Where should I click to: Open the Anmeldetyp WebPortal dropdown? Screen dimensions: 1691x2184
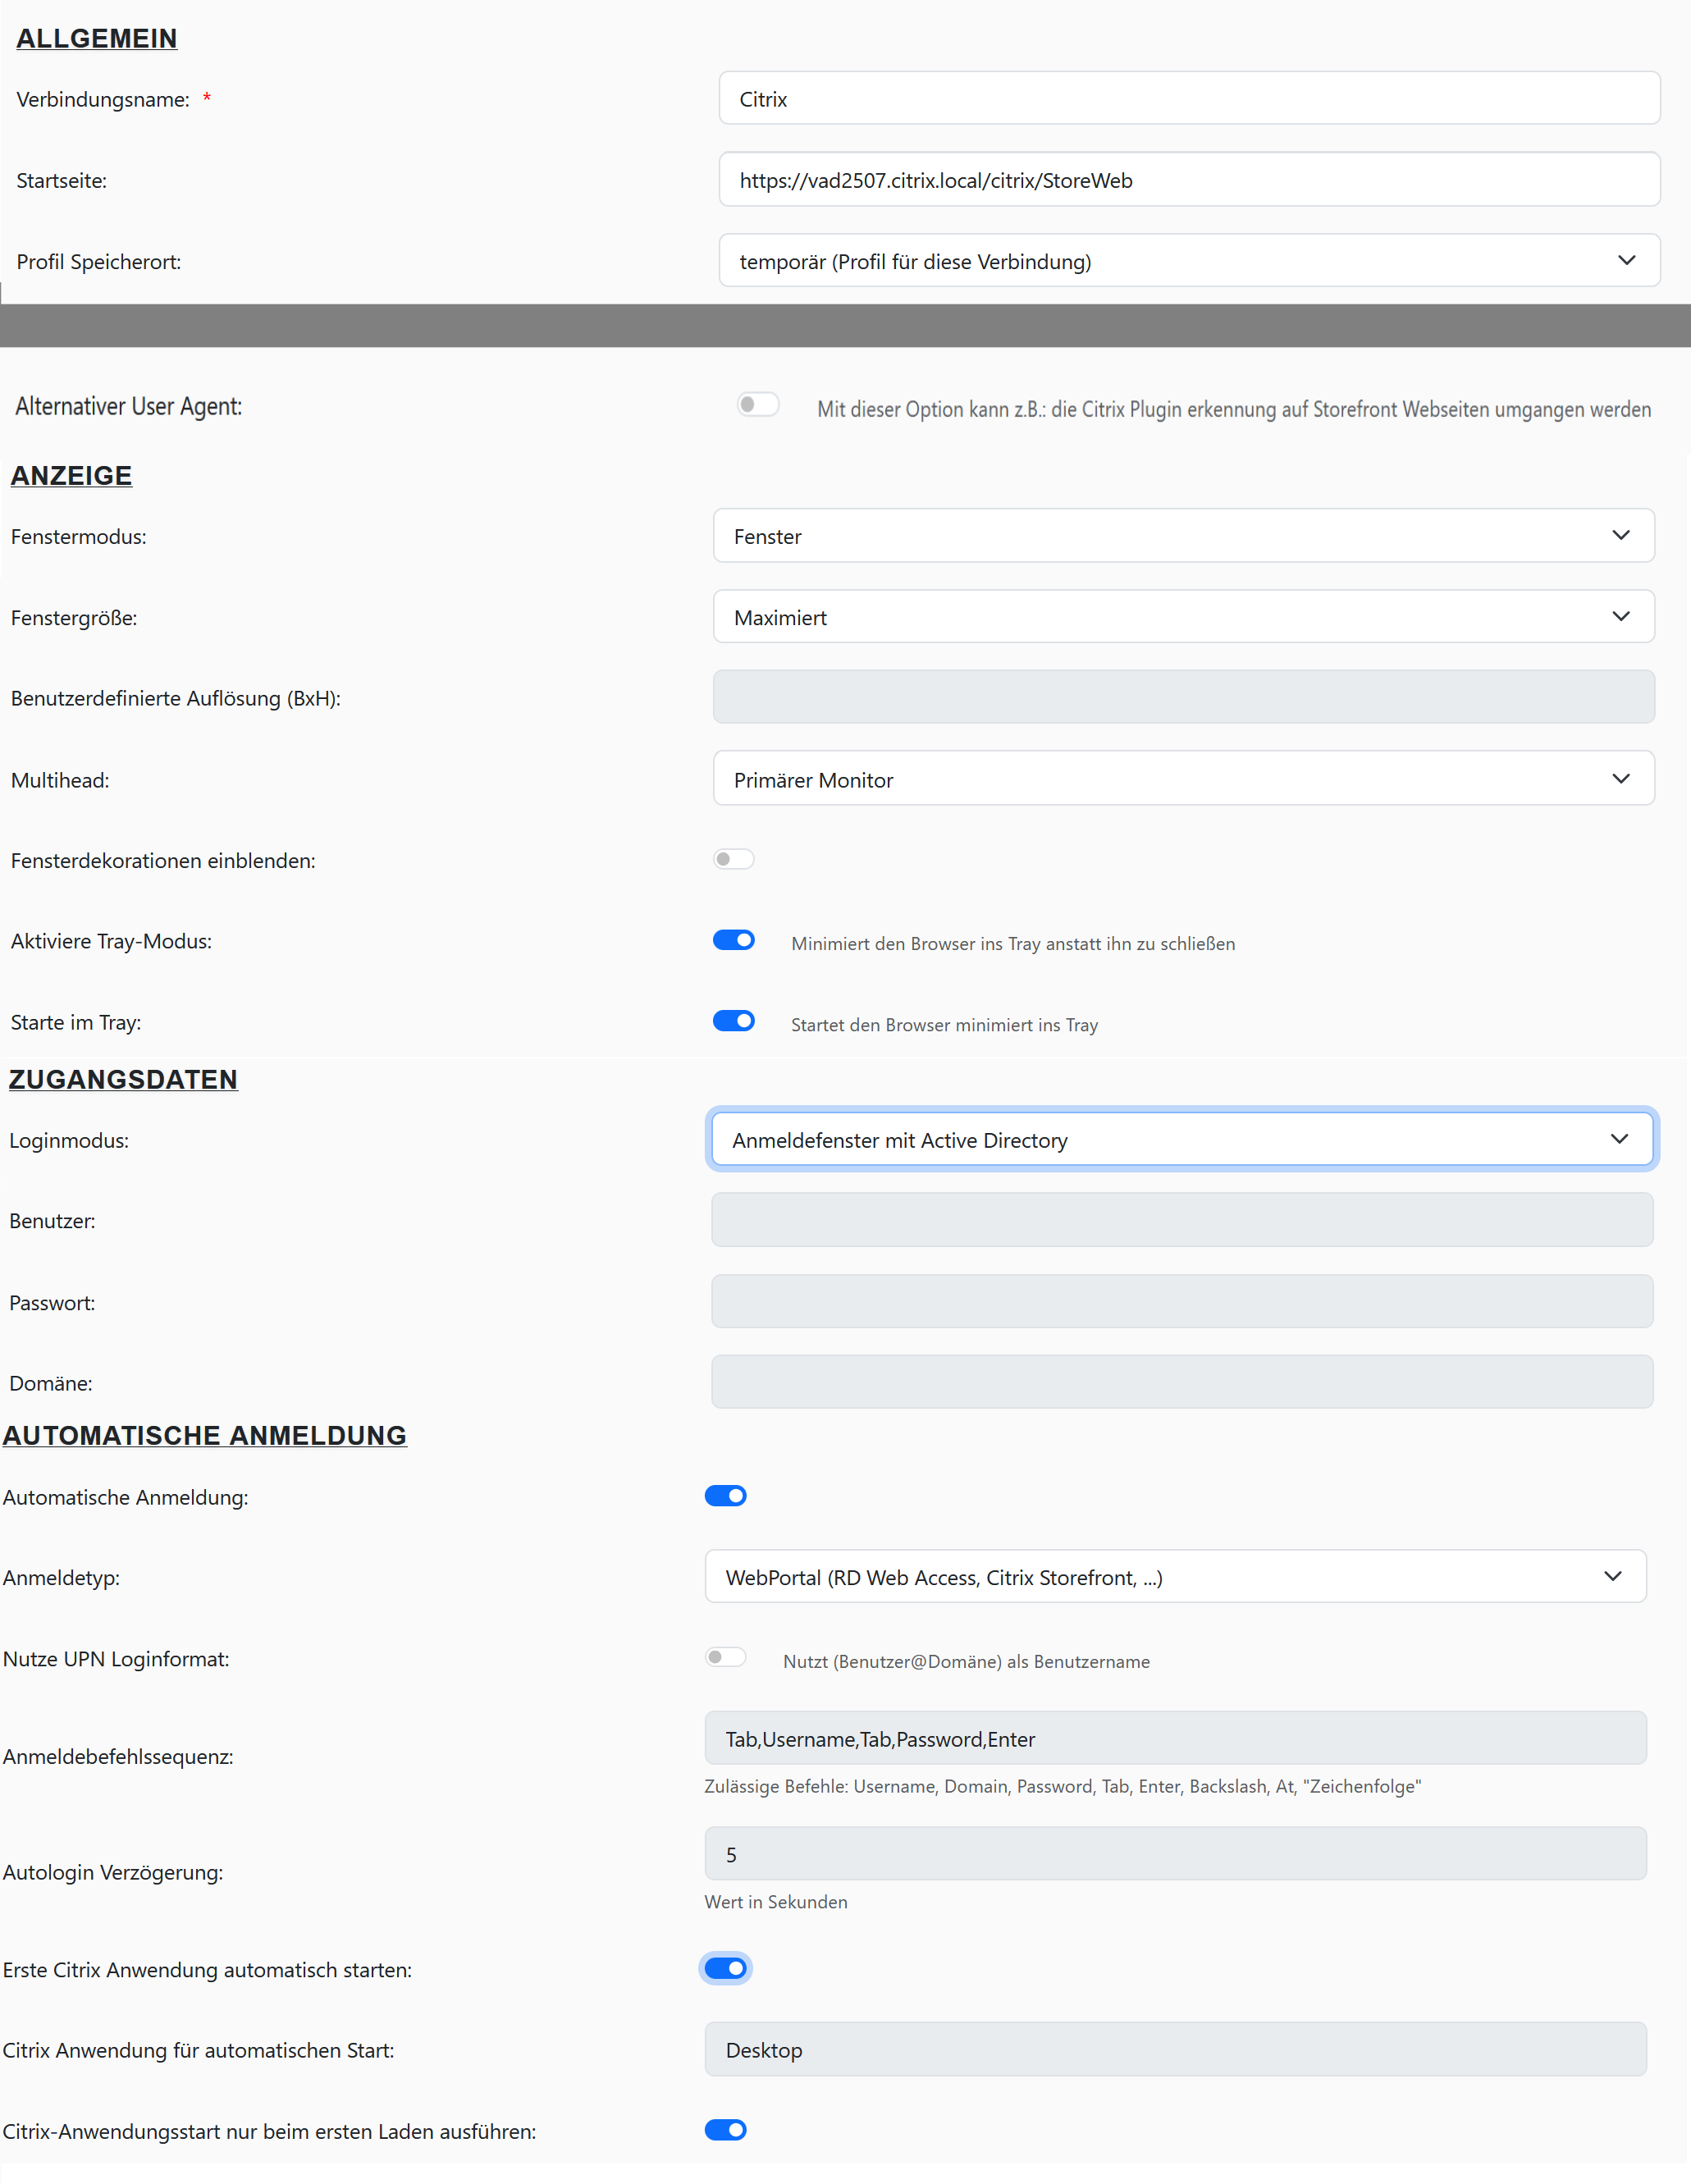(x=1175, y=1577)
